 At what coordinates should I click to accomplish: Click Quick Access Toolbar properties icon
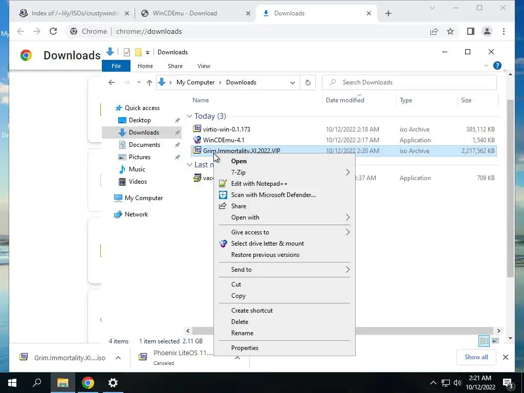pos(127,52)
